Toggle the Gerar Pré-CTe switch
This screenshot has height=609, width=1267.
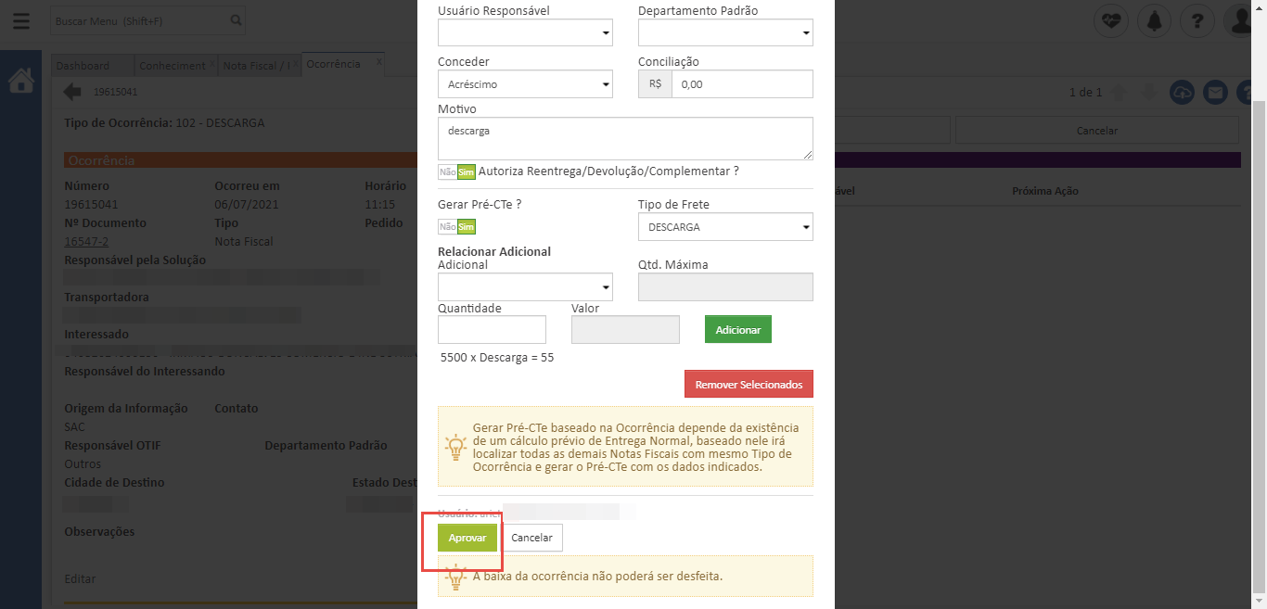click(x=456, y=226)
